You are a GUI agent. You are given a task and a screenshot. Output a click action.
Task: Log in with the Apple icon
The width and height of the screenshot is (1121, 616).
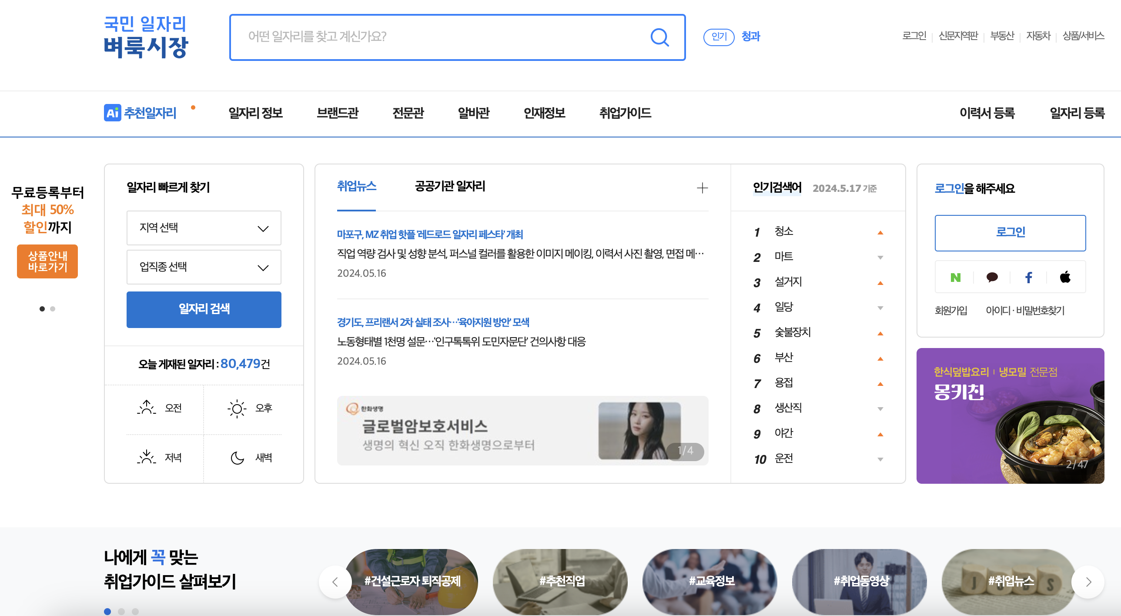click(1065, 277)
